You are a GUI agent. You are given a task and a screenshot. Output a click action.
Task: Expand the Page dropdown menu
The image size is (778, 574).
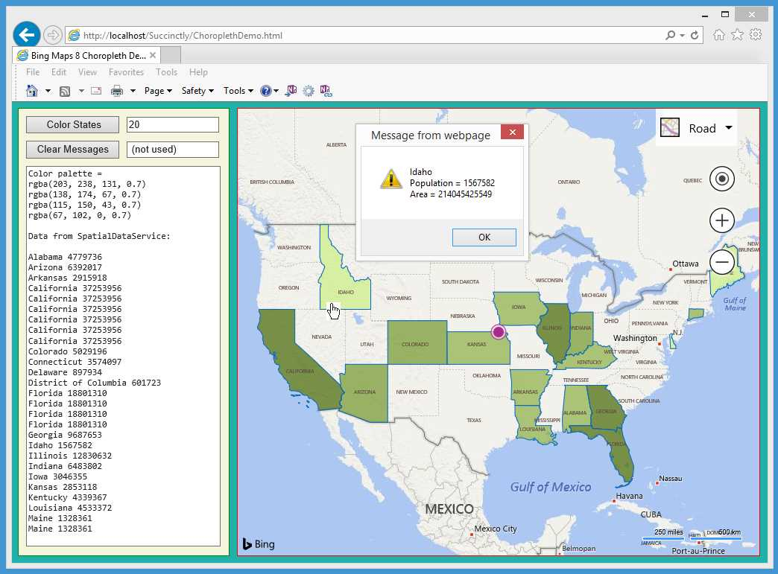pyautogui.click(x=158, y=91)
